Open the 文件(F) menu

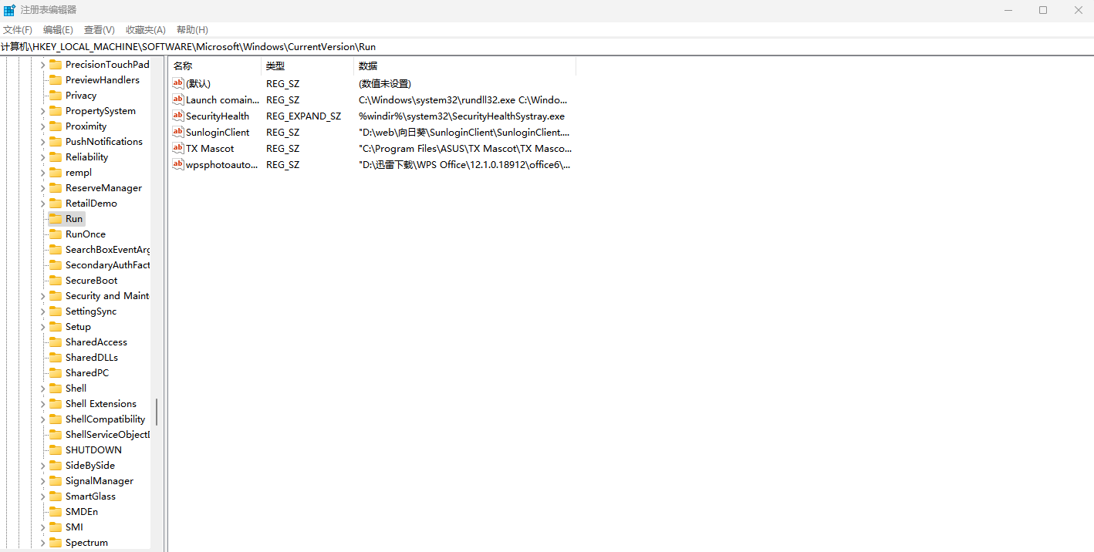(18, 30)
